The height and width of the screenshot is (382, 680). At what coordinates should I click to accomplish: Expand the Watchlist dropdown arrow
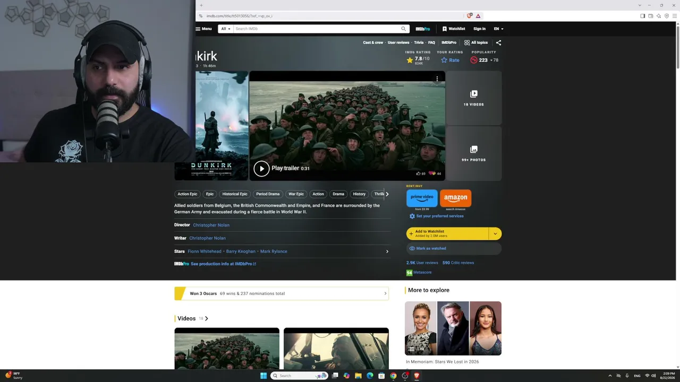495,233
